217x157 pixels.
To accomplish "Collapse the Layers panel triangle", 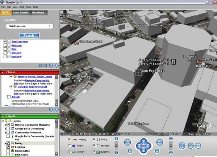I will click(x=3, y=116).
